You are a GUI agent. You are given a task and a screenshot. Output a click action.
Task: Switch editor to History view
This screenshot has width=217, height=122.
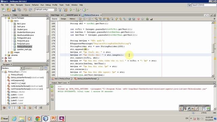click(72, 19)
